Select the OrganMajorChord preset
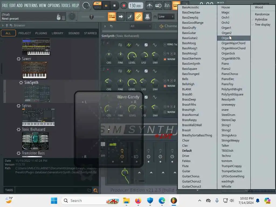Image resolution: width=276 pixels, height=207 pixels. [x=234, y=43]
